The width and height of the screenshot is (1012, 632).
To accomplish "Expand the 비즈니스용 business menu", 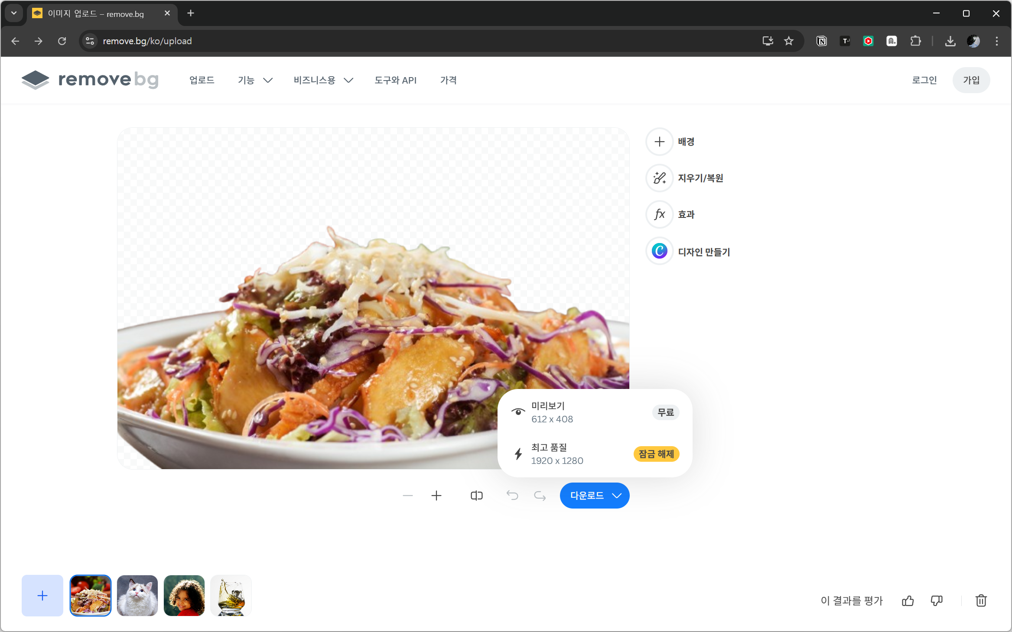I will tap(323, 80).
